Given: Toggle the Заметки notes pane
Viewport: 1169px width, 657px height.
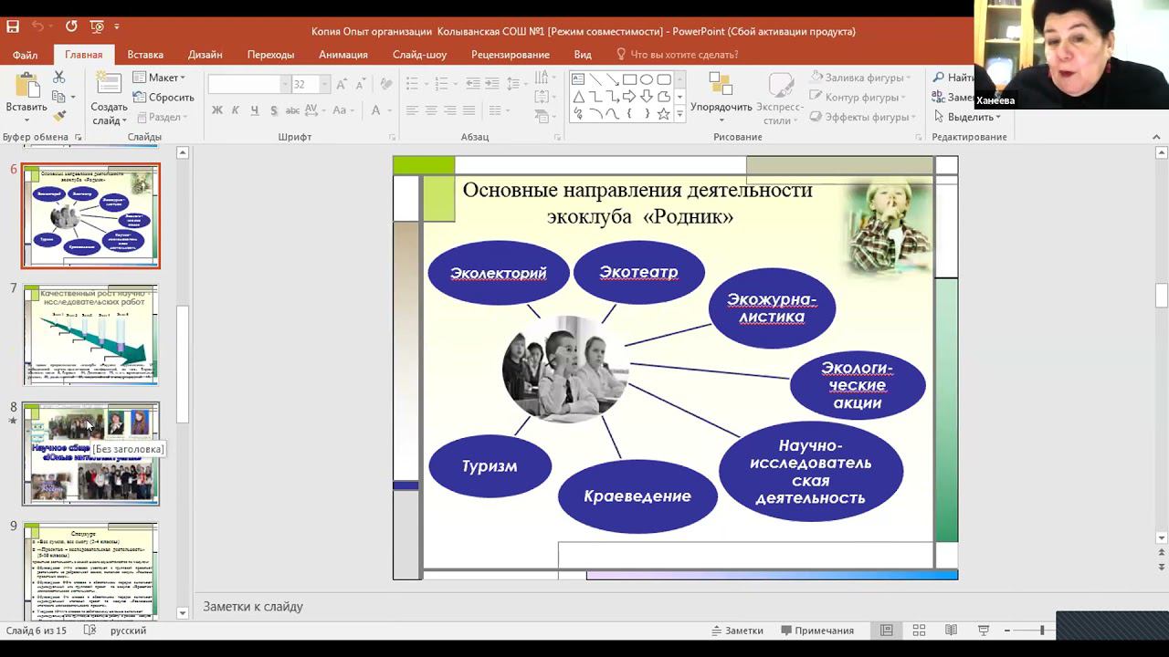Looking at the screenshot, I should pos(737,631).
